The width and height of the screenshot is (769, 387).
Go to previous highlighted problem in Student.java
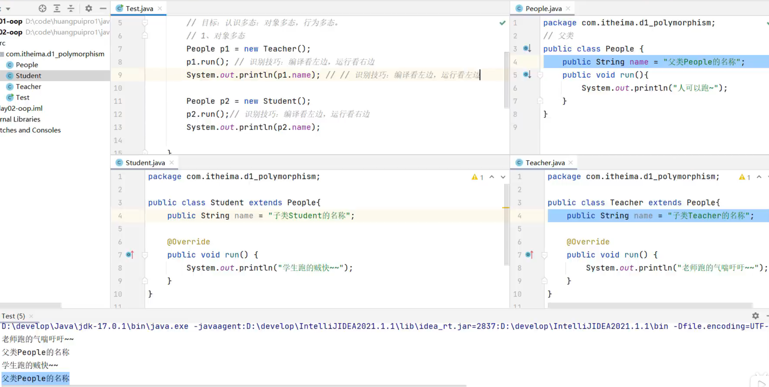coord(492,177)
